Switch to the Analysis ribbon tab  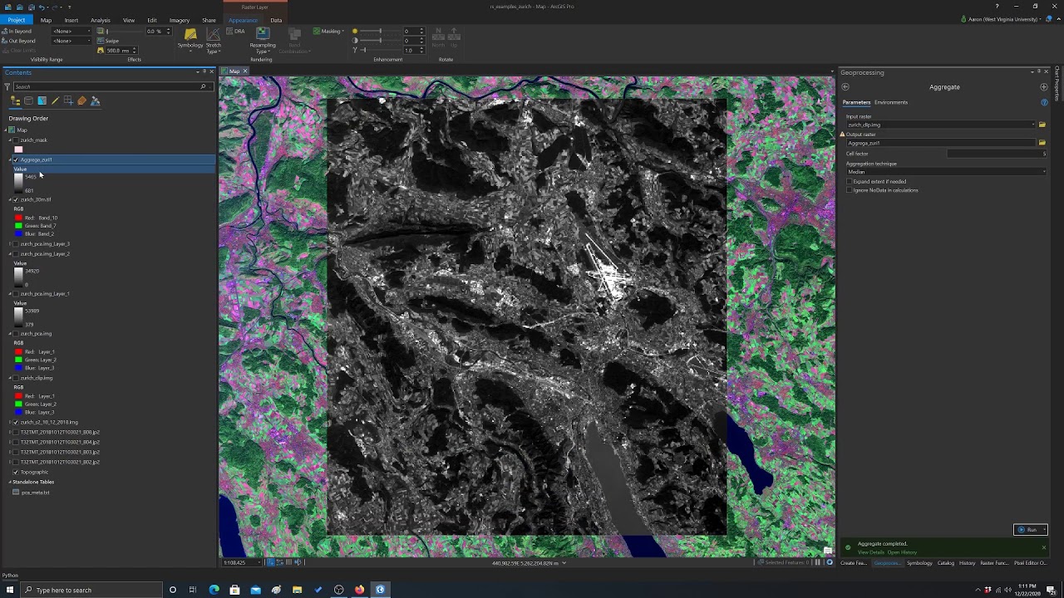100,20
